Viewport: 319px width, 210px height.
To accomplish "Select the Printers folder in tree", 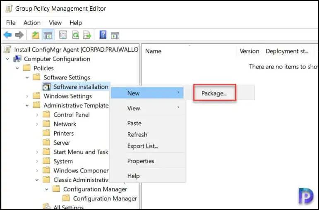I will pyautogui.click(x=63, y=134).
